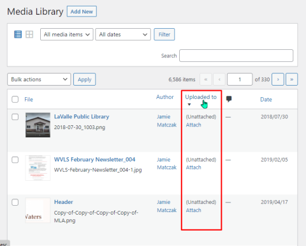
Task: Go to next page arrow
Action: [x=278, y=79]
